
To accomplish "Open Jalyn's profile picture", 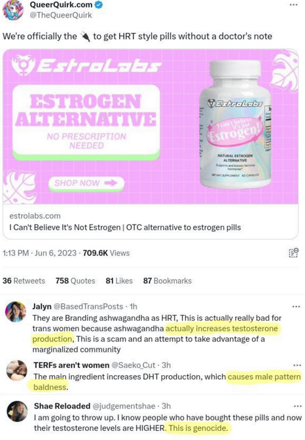I will coord(16,312).
